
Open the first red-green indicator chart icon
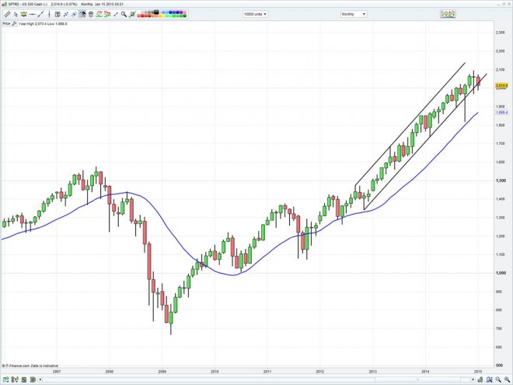coord(99,14)
